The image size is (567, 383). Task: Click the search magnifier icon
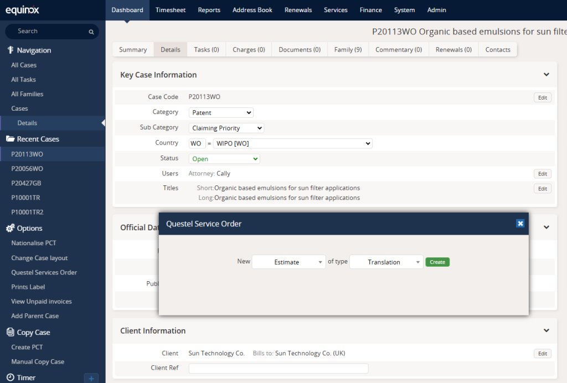click(x=91, y=32)
